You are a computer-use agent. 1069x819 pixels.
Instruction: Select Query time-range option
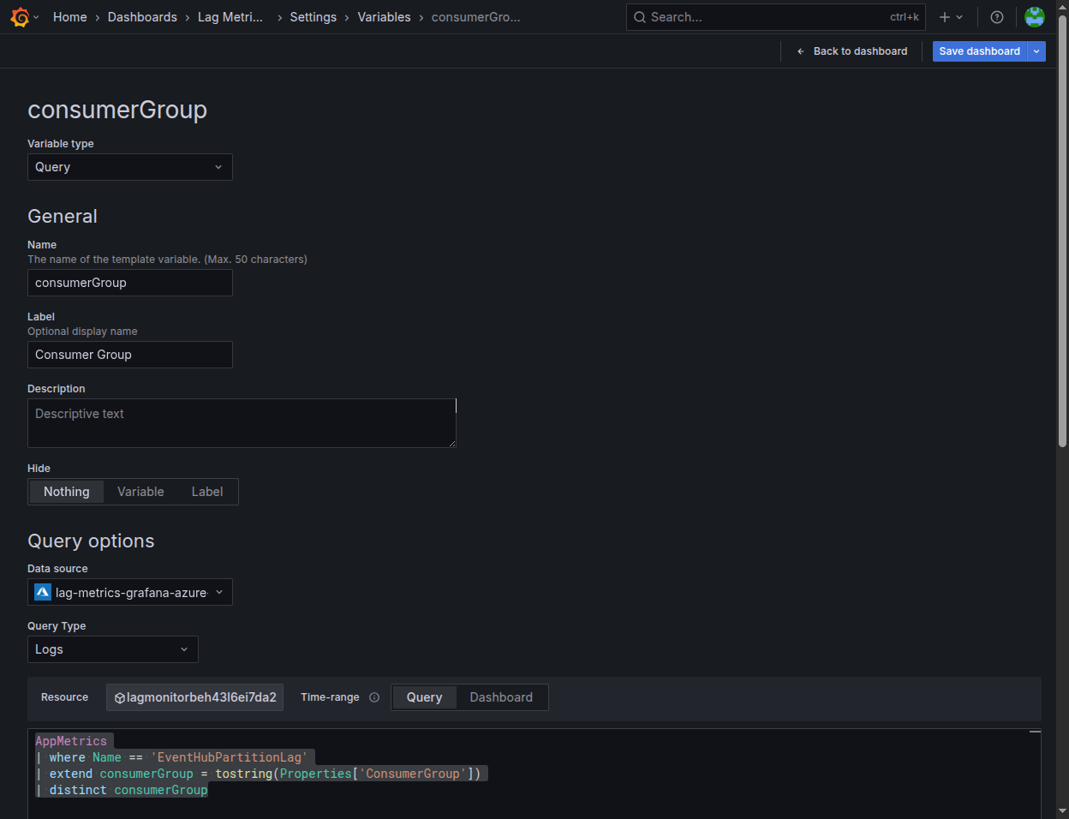tap(424, 697)
